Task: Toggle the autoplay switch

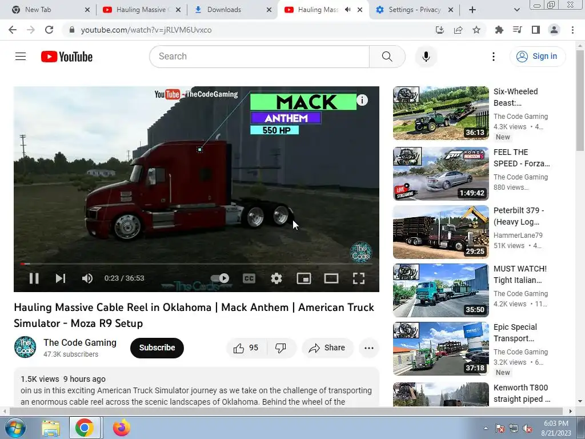Action: [220, 278]
